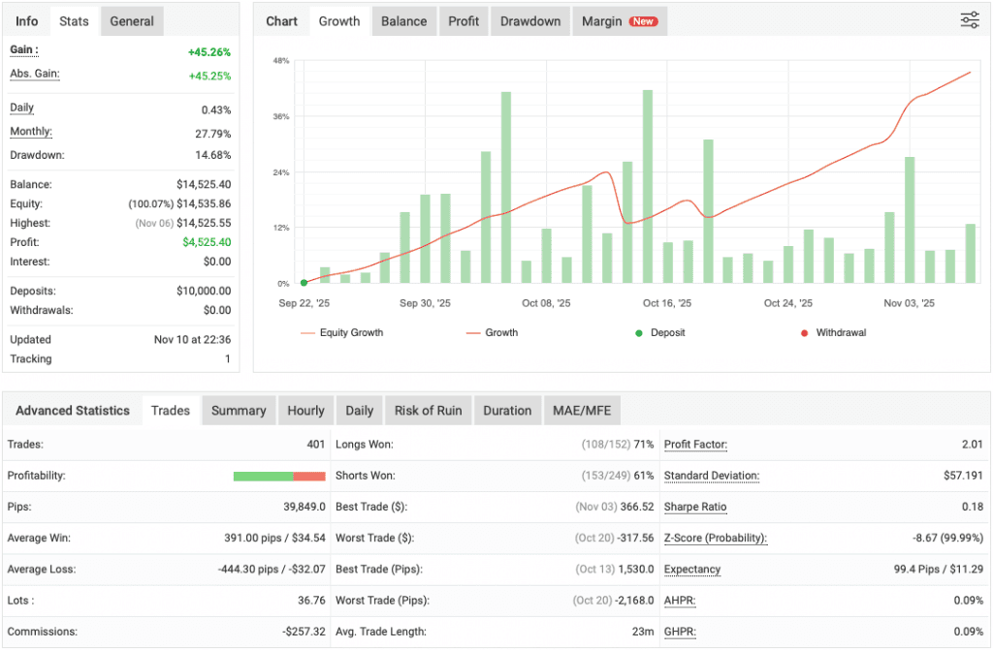The width and height of the screenshot is (993, 650).
Task: Click the green-red Profitability bar
Action: (x=279, y=476)
